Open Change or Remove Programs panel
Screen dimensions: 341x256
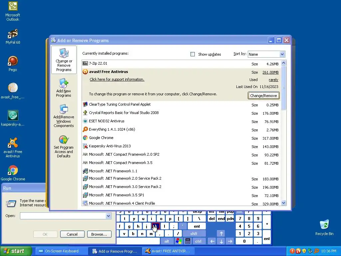pos(64,60)
